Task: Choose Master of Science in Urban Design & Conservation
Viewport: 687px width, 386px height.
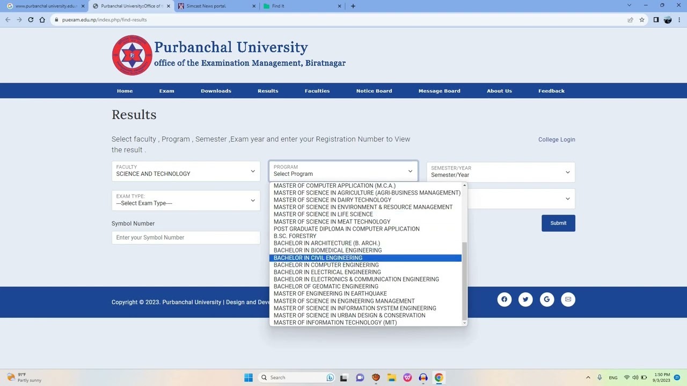Action: pos(365,315)
